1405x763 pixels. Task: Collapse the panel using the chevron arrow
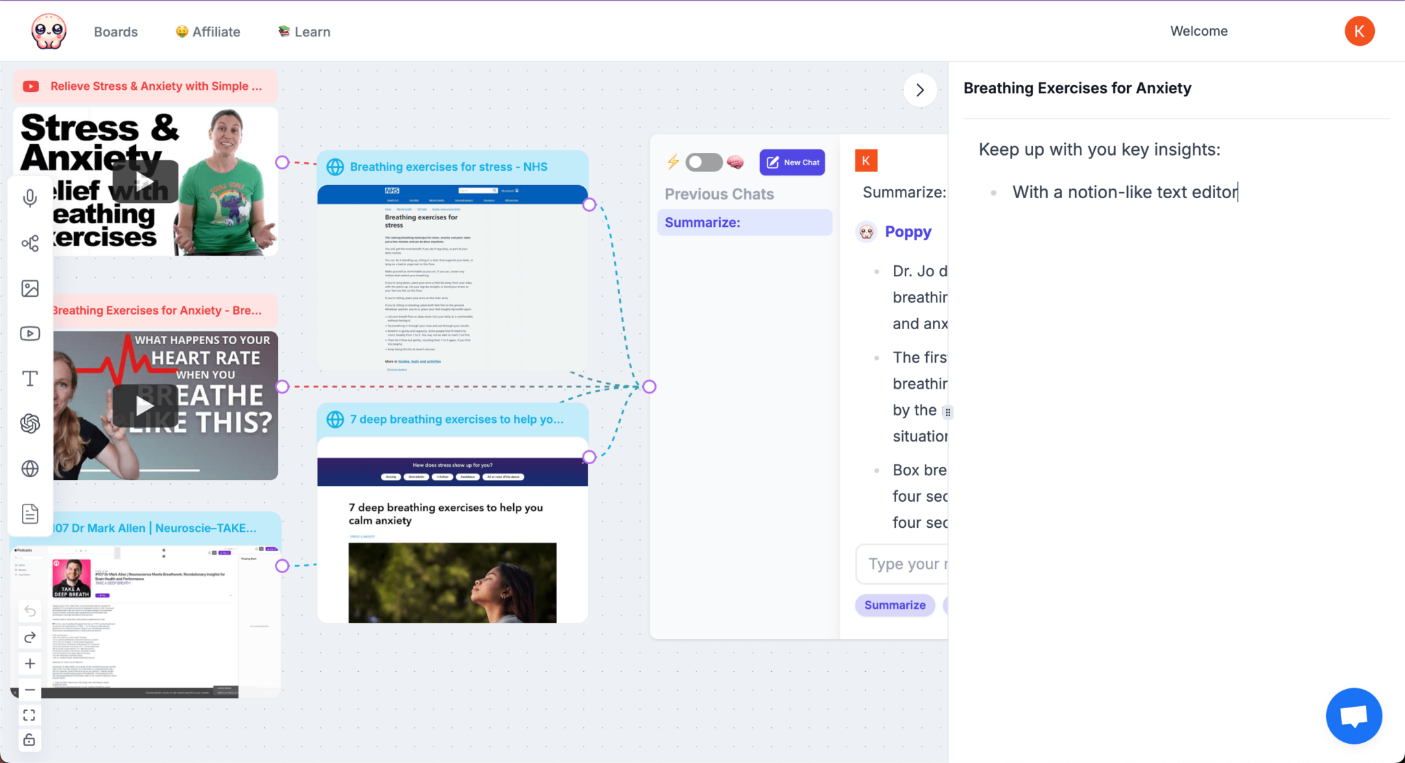point(920,90)
